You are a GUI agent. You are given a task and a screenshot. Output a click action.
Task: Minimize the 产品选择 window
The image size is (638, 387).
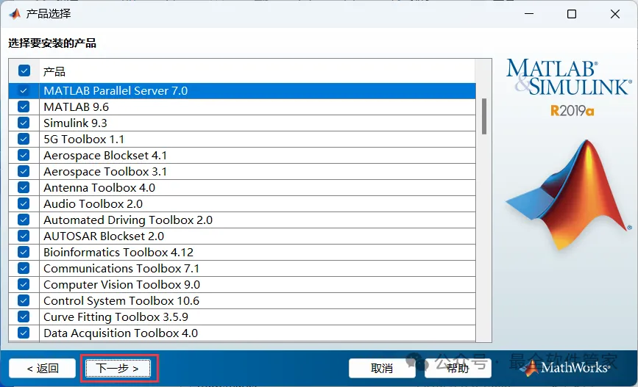point(529,14)
